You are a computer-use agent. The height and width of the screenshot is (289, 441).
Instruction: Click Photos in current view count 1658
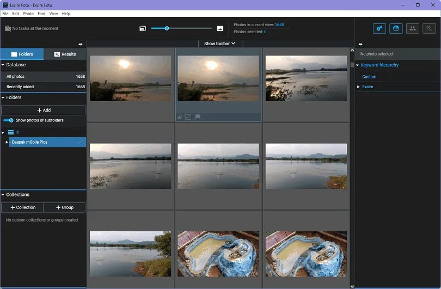coord(279,24)
